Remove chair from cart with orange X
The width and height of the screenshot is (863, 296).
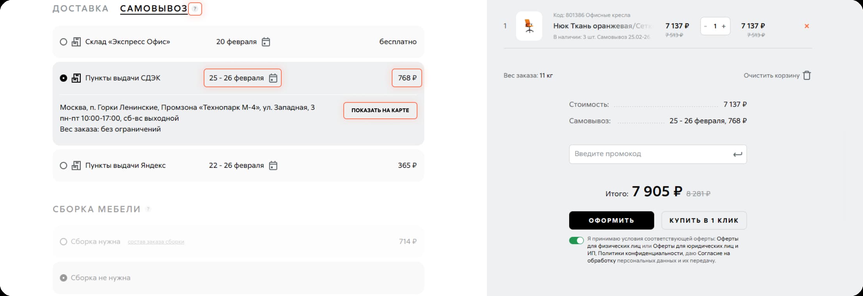coord(806,26)
